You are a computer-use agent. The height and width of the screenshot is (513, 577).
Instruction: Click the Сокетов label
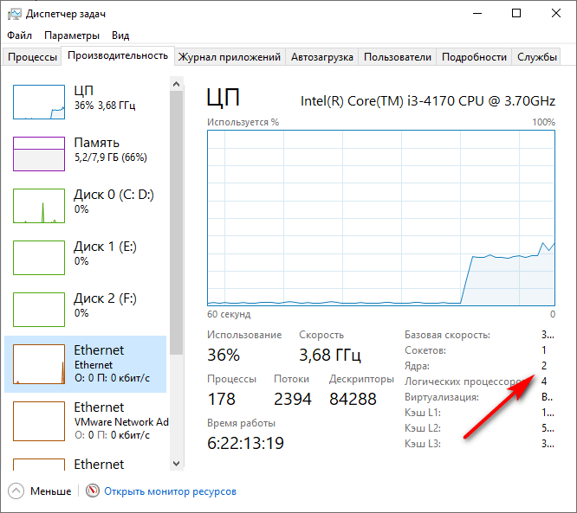pos(425,350)
